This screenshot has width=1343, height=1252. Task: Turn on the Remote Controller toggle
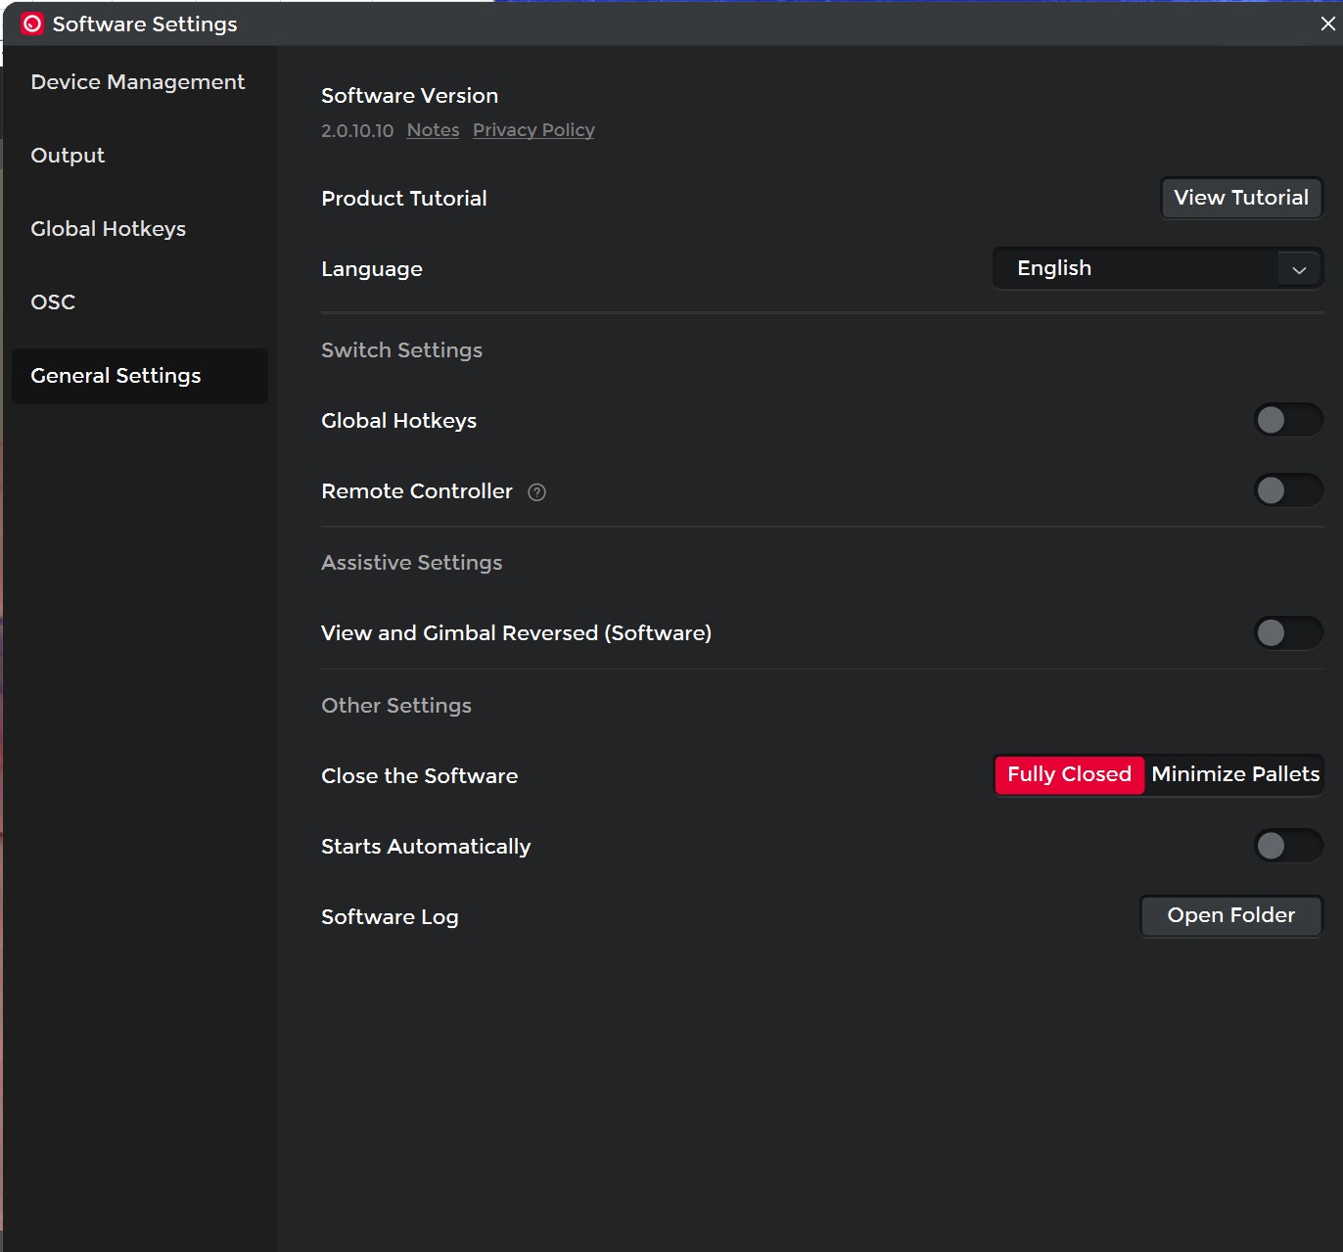(1287, 490)
